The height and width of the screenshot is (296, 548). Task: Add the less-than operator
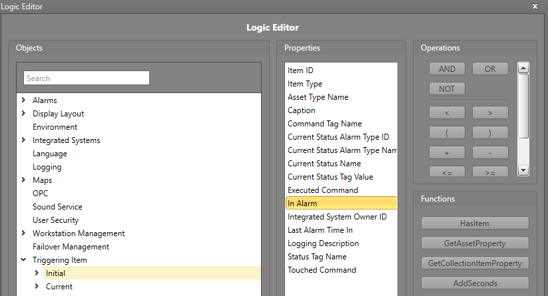coord(447,112)
